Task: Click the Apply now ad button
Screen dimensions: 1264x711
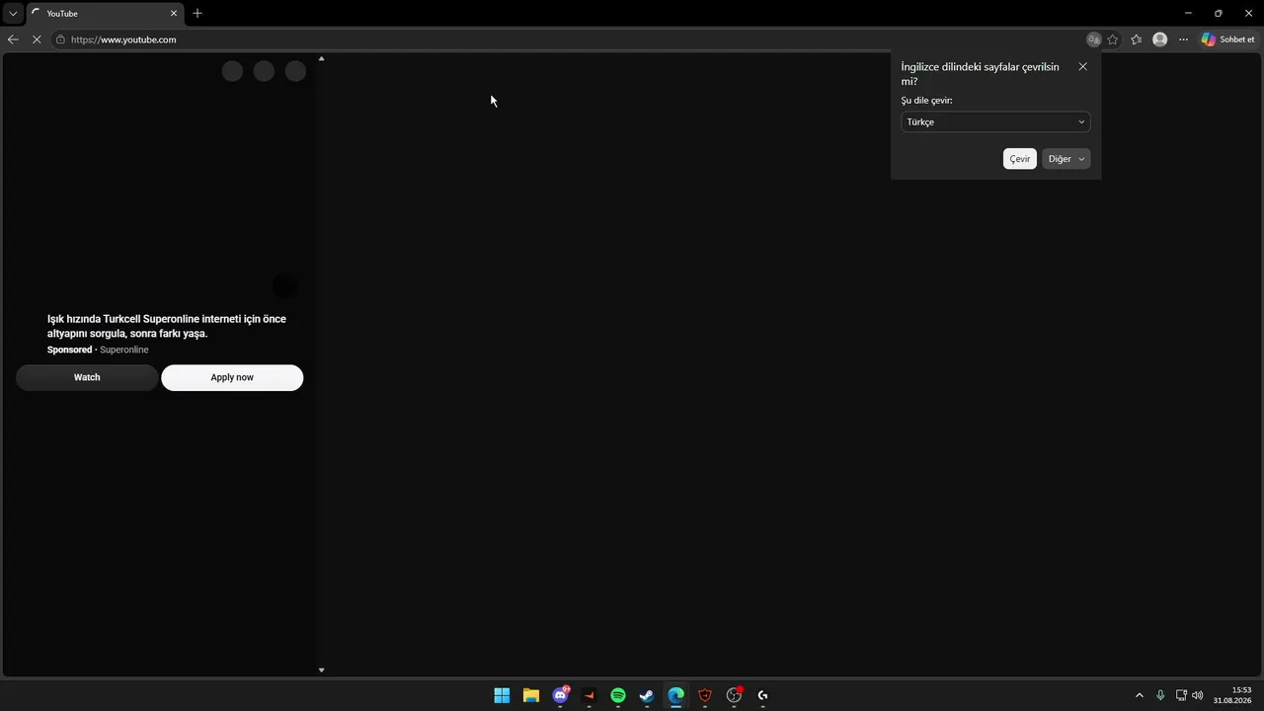Action: click(232, 377)
